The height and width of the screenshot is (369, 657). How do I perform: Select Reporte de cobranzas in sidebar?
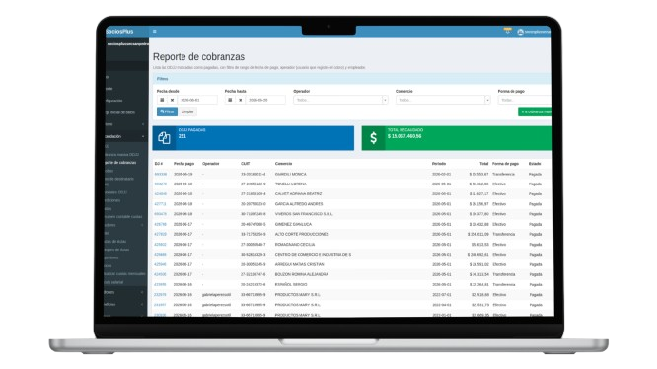pyautogui.click(x=120, y=162)
